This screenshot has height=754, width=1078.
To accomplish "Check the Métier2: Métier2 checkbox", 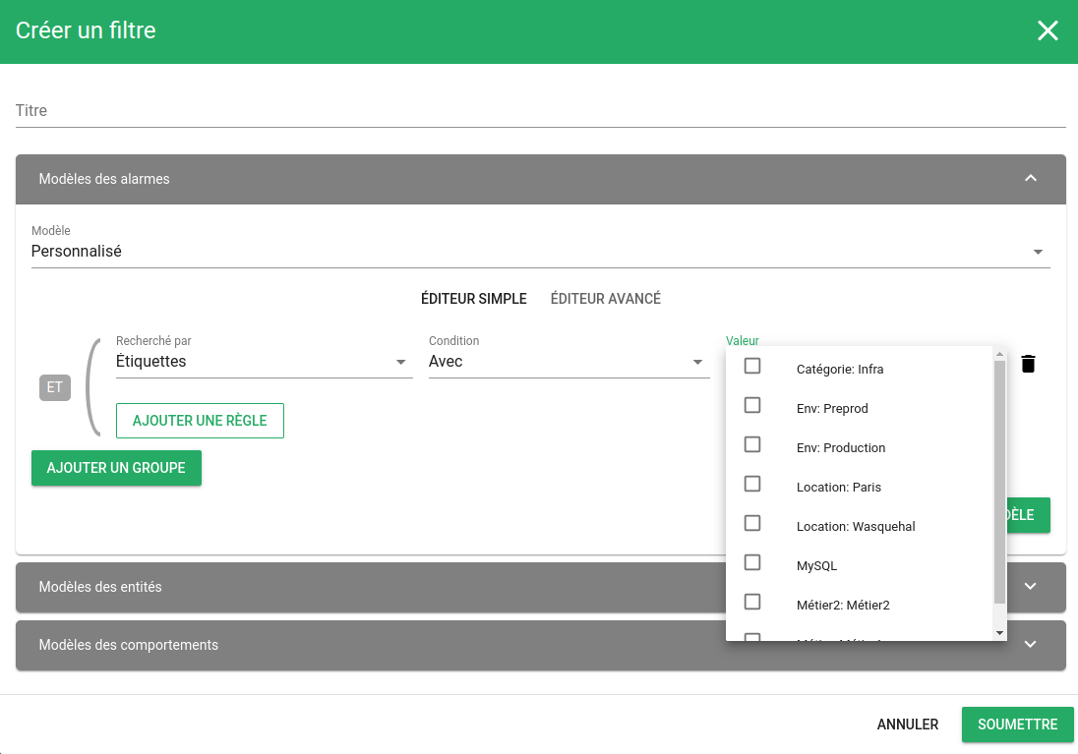I will (x=752, y=602).
